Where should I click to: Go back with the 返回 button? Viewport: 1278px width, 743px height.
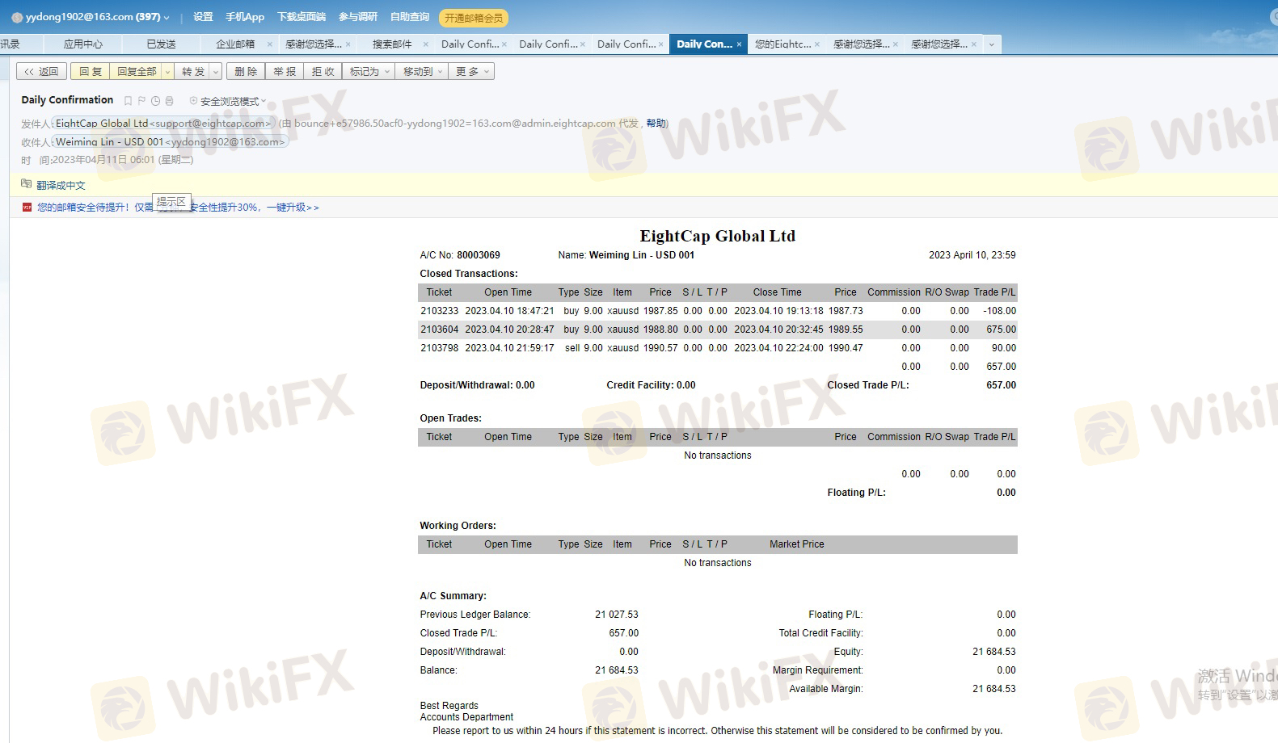point(41,72)
